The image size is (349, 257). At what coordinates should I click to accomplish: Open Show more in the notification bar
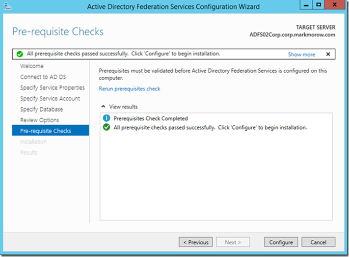[x=301, y=55]
